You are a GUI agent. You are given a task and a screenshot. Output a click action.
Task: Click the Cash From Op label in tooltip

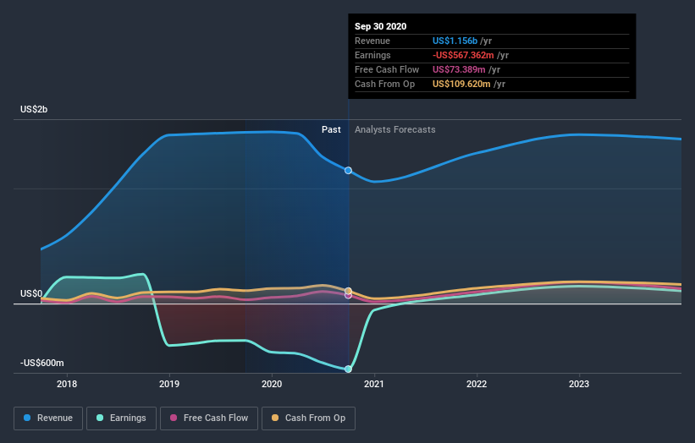[384, 84]
